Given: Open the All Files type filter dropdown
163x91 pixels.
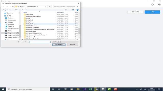Looking at the screenshot, I should click(x=65, y=42).
